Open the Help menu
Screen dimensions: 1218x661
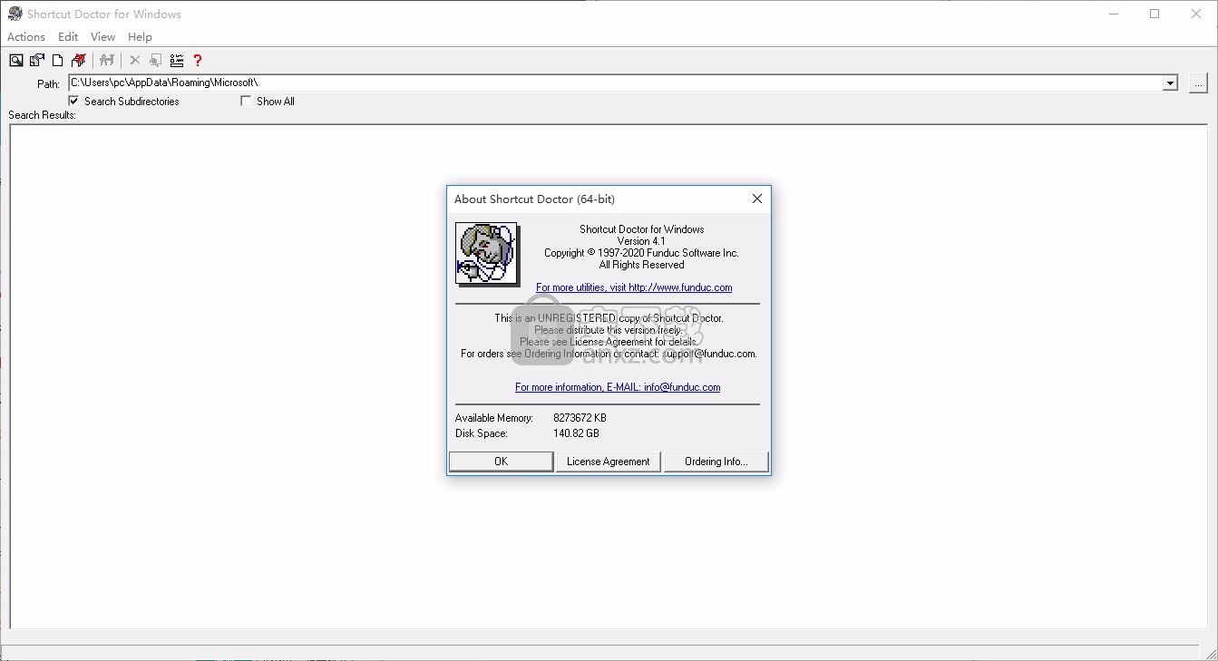tap(140, 37)
